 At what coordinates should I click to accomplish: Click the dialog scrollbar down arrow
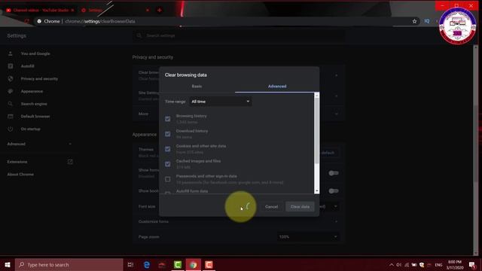316,190
